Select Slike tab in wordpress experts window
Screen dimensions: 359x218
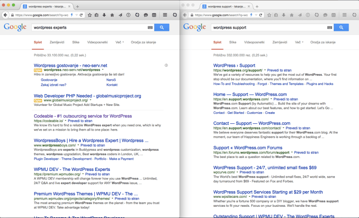point(76,42)
